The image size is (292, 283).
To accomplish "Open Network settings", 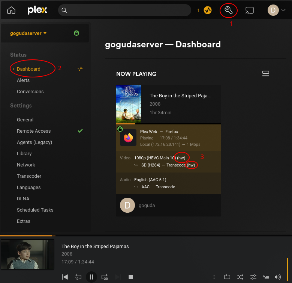I will pyautogui.click(x=26, y=165).
